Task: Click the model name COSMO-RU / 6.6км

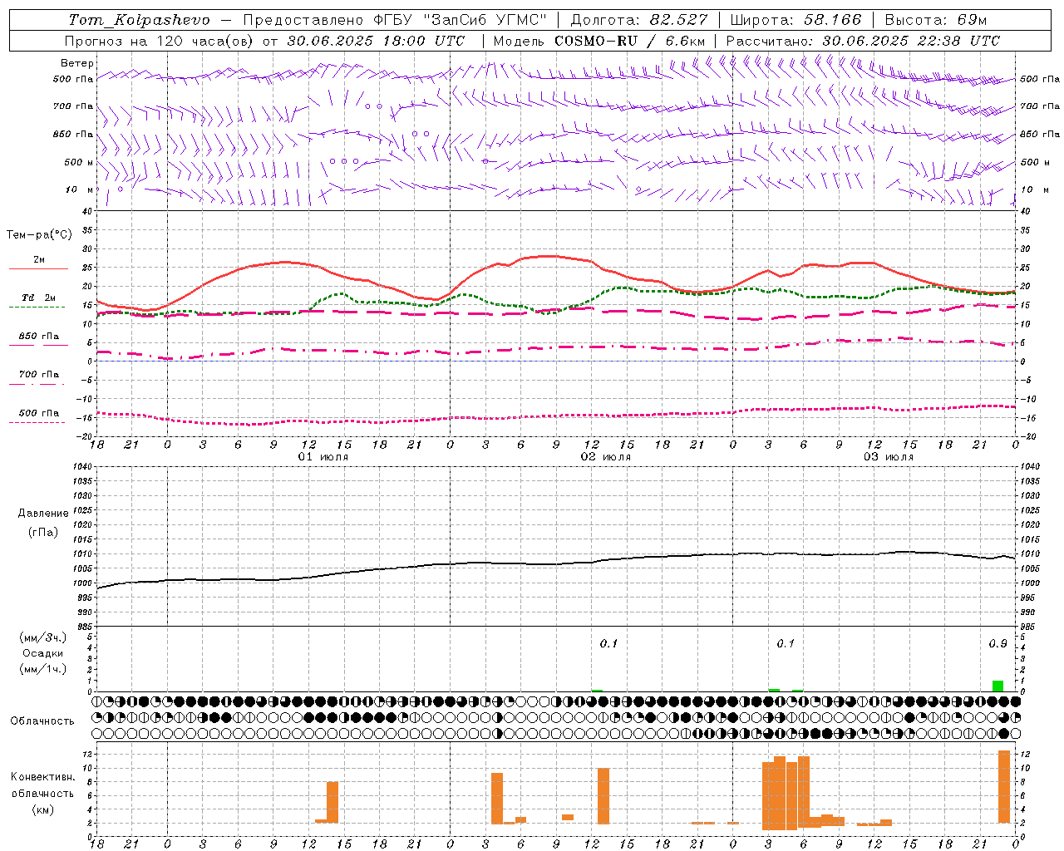Action: tap(630, 41)
